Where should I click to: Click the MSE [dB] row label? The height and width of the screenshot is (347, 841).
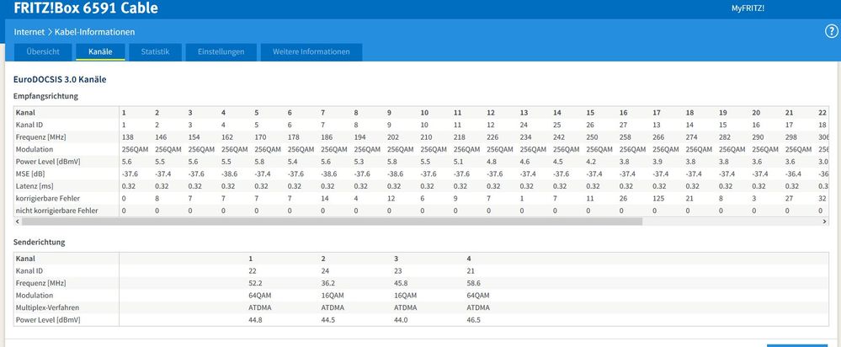click(32, 174)
